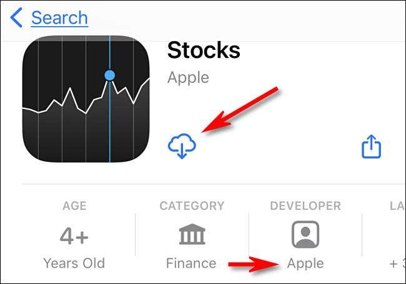Viewport: 406px width, 284px height.
Task: Download Stocks with the cloud icon
Action: [x=182, y=146]
